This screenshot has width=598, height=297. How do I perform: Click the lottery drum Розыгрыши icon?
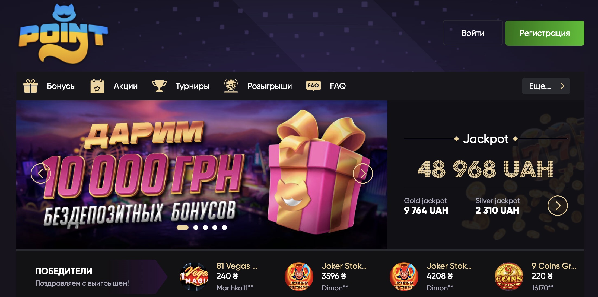coord(231,86)
